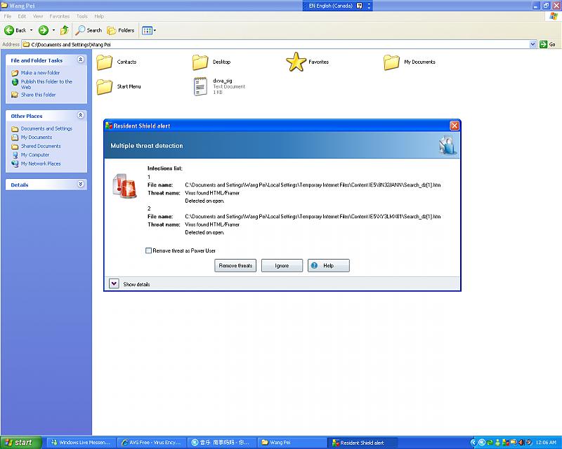The width and height of the screenshot is (562, 449).
Task: Open the Help menu in Explorer
Action: coord(99,16)
